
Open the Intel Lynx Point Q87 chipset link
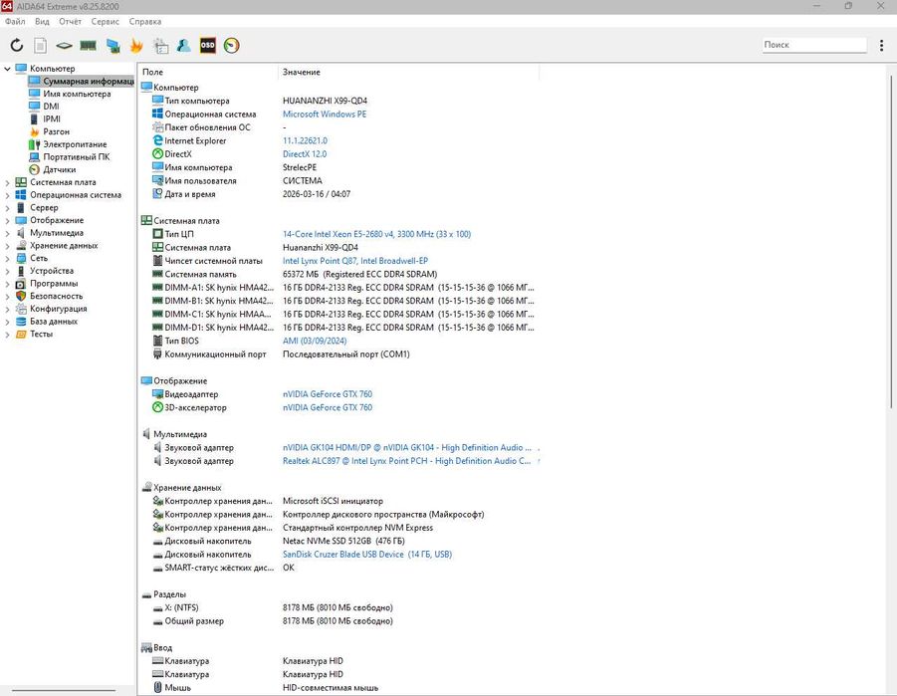[354, 261]
